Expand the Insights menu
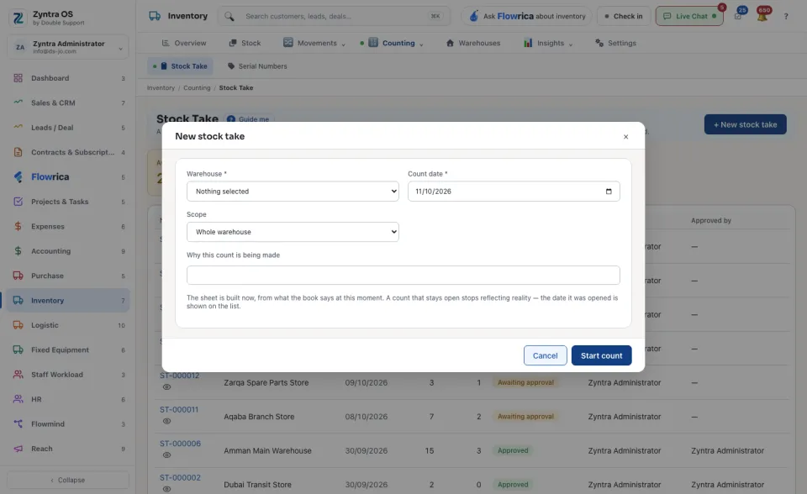This screenshot has height=494, width=807. (x=547, y=43)
